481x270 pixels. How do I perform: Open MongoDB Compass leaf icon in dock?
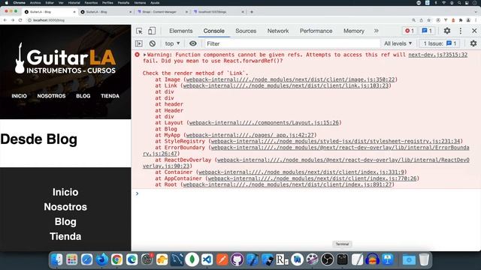(192, 259)
